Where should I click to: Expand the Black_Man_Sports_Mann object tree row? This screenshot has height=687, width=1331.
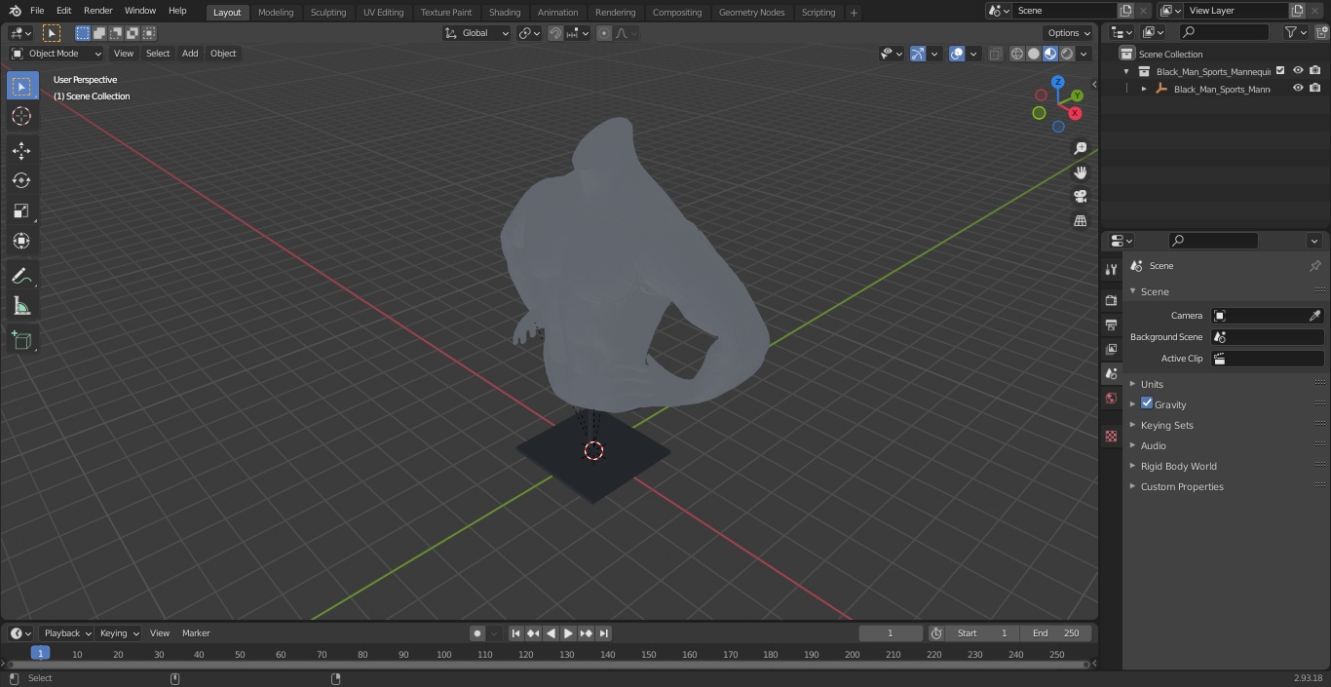click(x=1144, y=89)
